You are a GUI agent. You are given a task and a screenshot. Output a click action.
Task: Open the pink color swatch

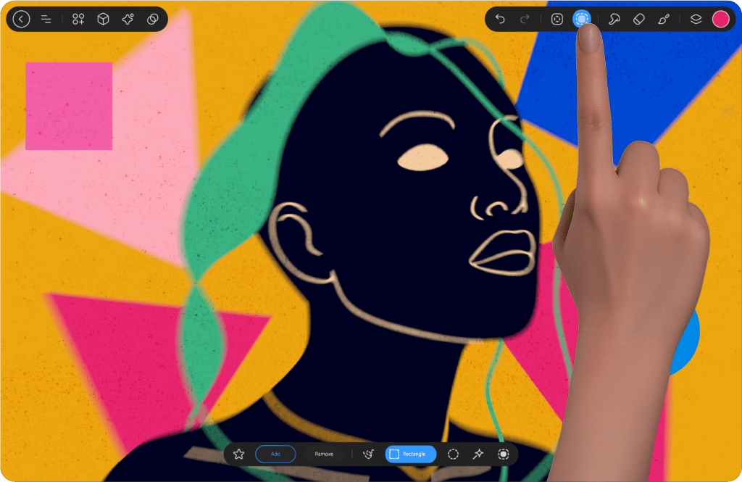[720, 20]
